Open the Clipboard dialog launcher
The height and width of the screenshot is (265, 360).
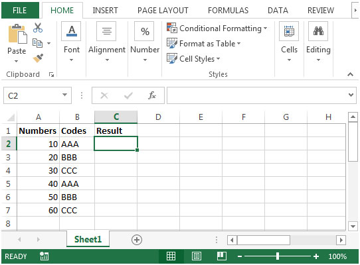(51, 74)
